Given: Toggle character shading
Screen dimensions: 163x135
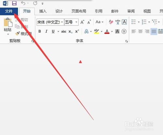Looking at the screenshot, I should (117, 32).
